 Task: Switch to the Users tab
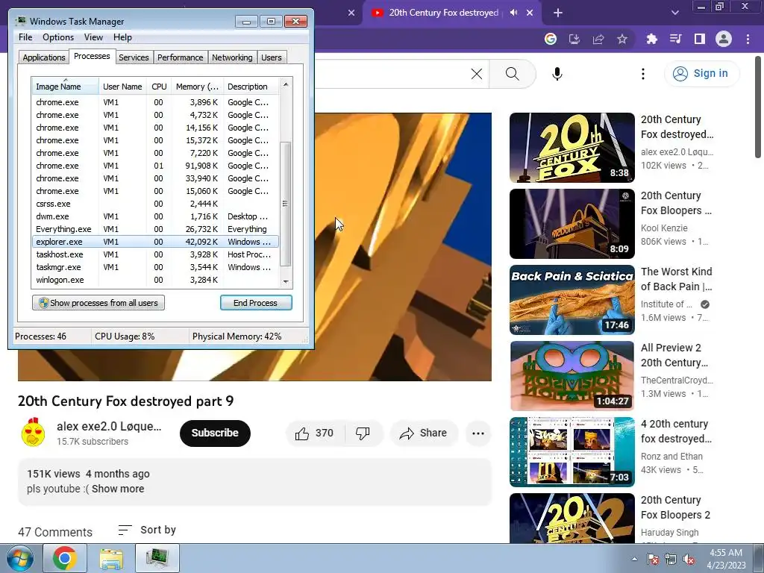(x=272, y=57)
